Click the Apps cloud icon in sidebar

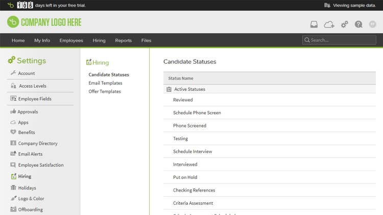click(x=13, y=122)
